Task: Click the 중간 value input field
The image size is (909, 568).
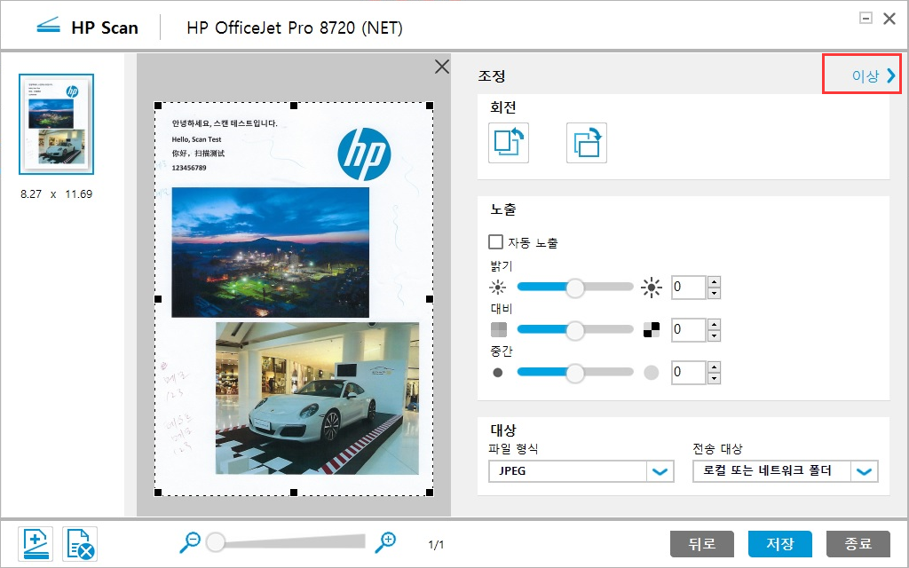Action: point(688,372)
